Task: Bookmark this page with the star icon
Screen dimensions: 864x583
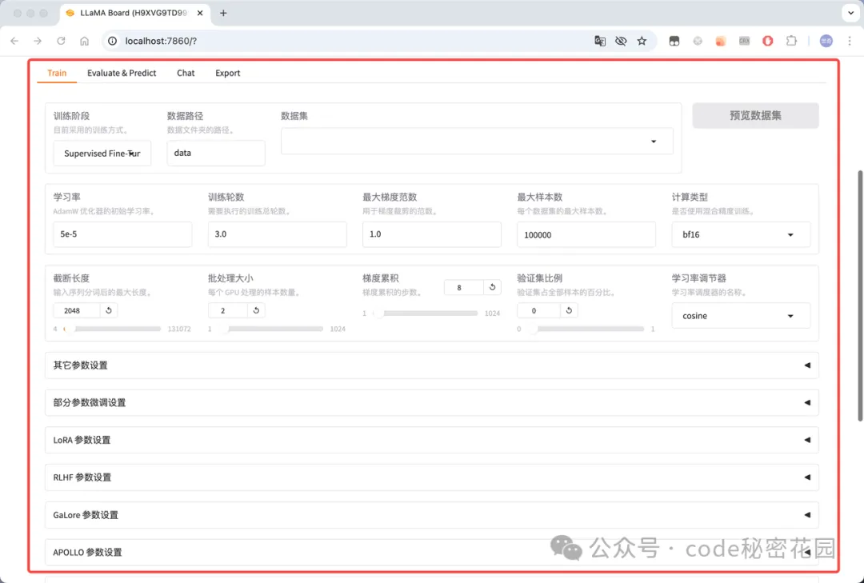Action: (x=642, y=41)
